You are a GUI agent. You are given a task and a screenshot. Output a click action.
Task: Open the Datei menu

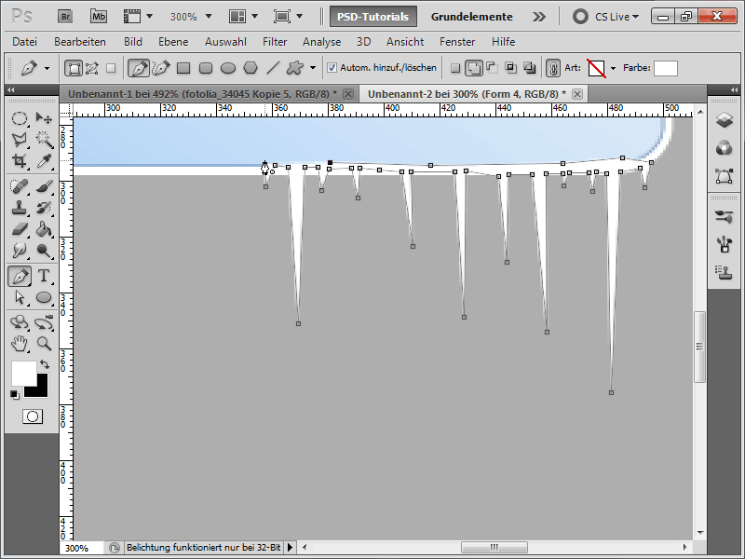(25, 42)
